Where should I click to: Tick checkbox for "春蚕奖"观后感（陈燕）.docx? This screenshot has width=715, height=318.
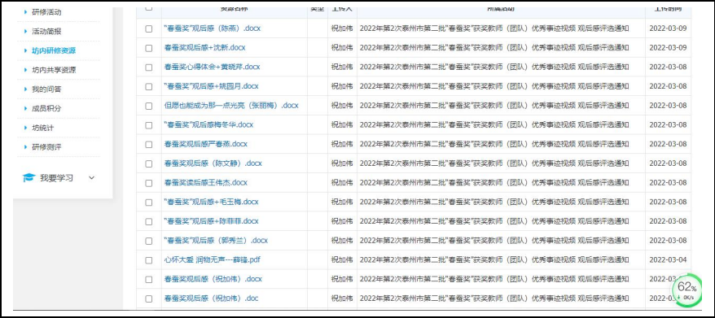click(149, 28)
